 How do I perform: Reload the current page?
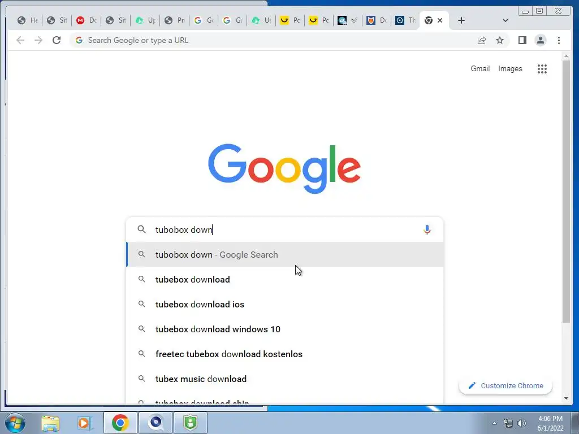point(57,40)
